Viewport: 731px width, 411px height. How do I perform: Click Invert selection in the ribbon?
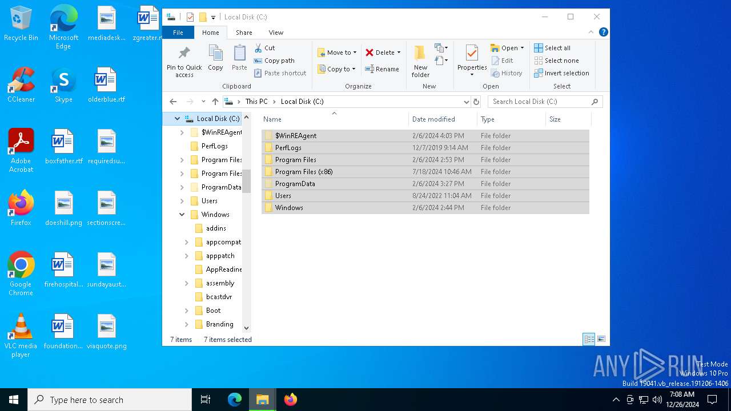pyautogui.click(x=561, y=73)
